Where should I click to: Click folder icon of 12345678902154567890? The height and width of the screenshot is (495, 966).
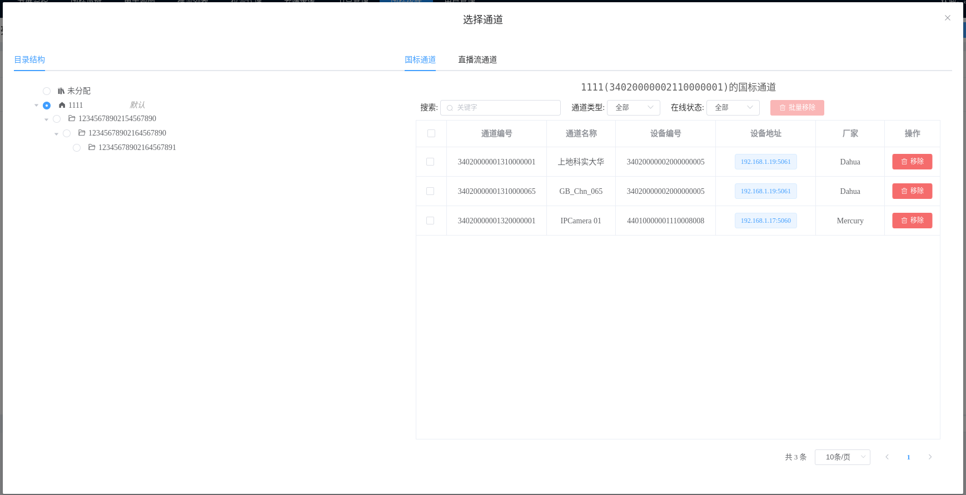pyautogui.click(x=72, y=119)
